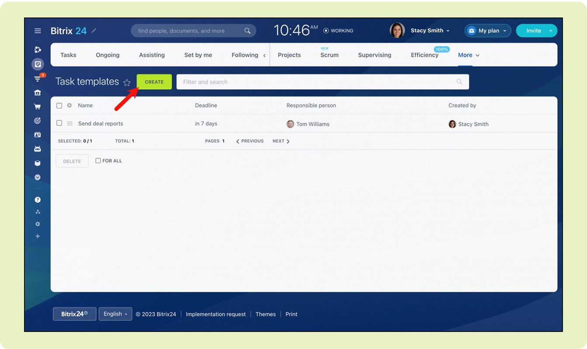Open the help question mark icon
The width and height of the screenshot is (587, 349).
click(38, 200)
